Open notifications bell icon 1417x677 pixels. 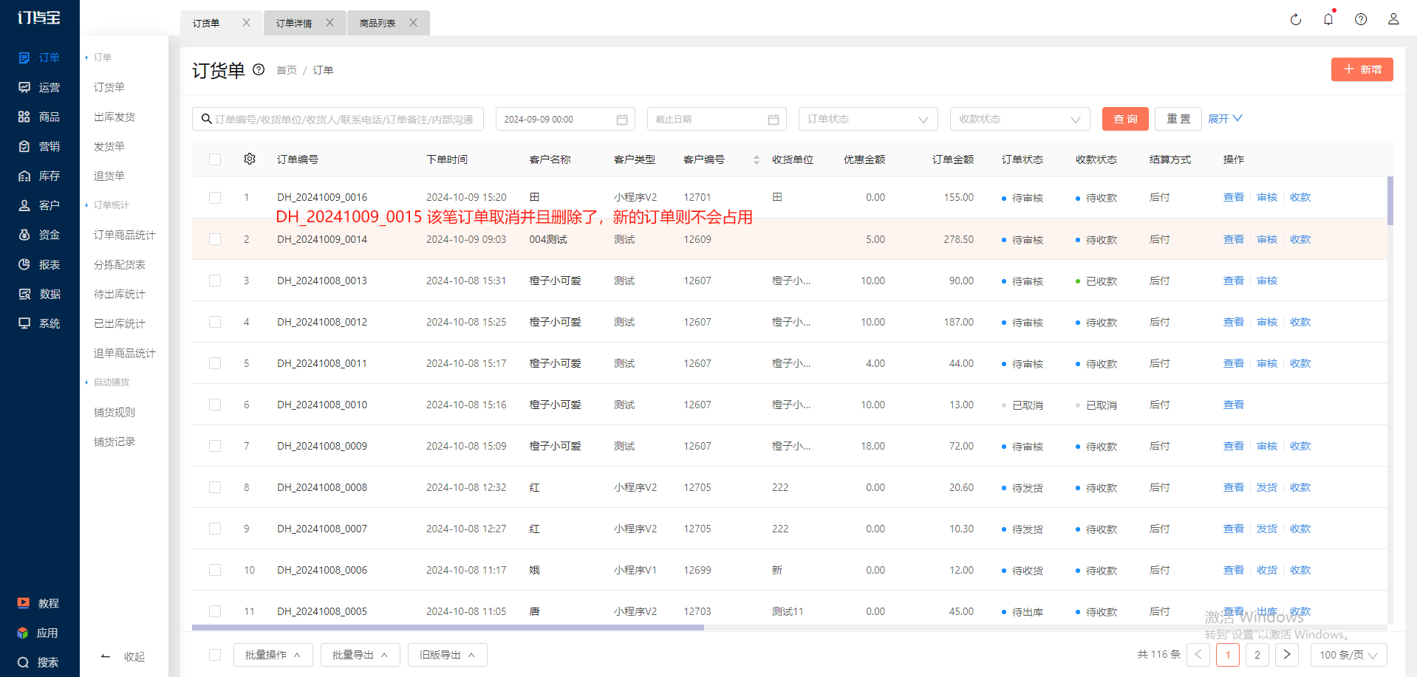pyautogui.click(x=1328, y=19)
